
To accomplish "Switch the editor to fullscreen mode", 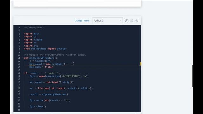I will (x=132, y=21).
